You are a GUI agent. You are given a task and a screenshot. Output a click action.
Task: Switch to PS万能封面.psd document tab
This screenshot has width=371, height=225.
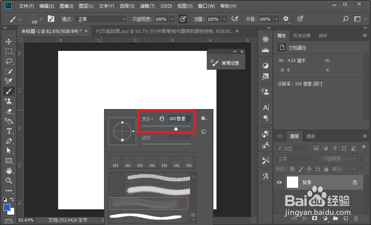165,31
